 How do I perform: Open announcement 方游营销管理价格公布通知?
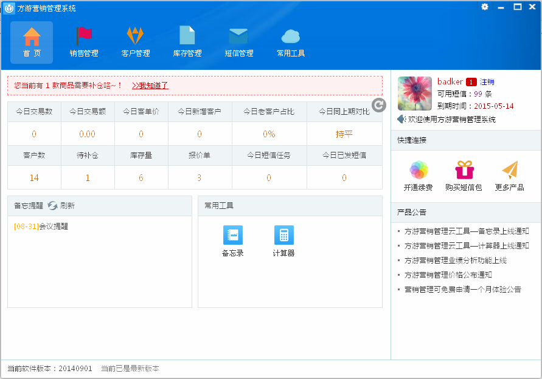(x=448, y=275)
